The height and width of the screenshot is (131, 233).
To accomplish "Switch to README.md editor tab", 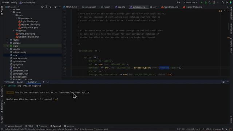I will [70, 7].
